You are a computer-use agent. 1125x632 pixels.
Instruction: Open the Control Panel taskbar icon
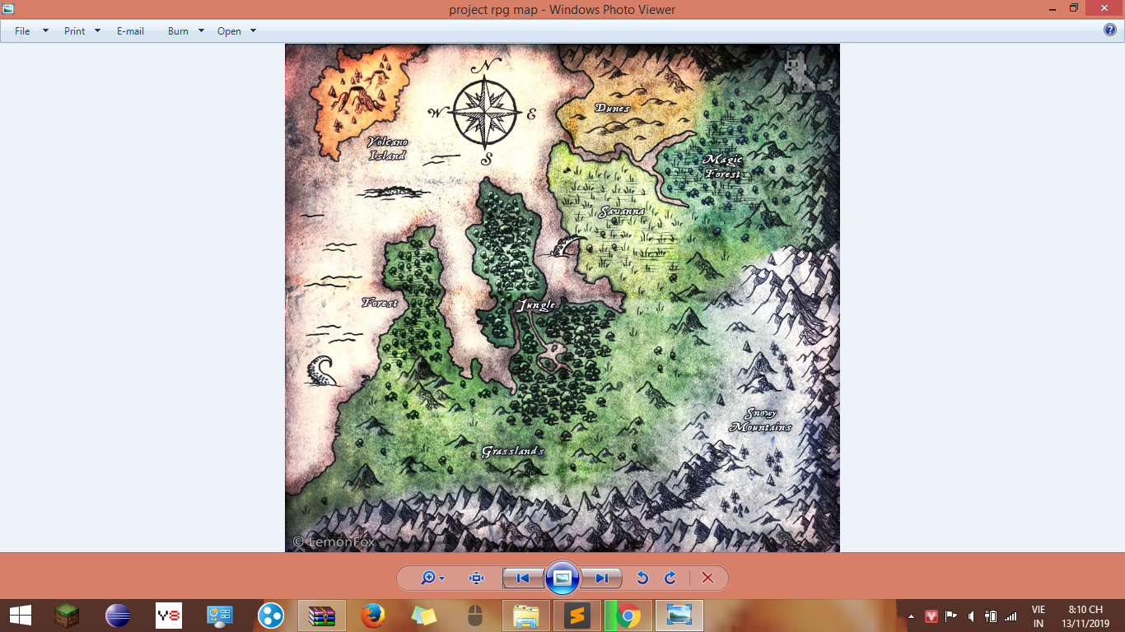pos(220,616)
